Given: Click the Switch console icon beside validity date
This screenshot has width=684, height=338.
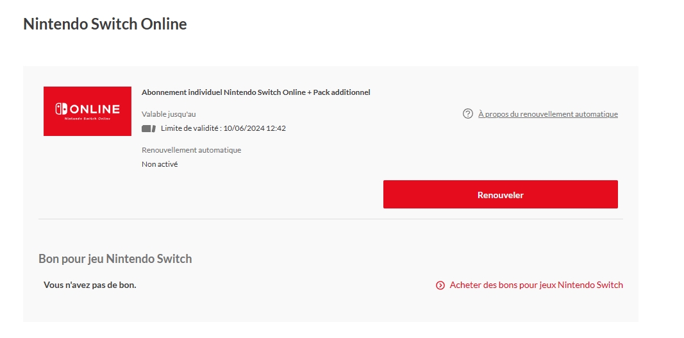Looking at the screenshot, I should pos(149,128).
